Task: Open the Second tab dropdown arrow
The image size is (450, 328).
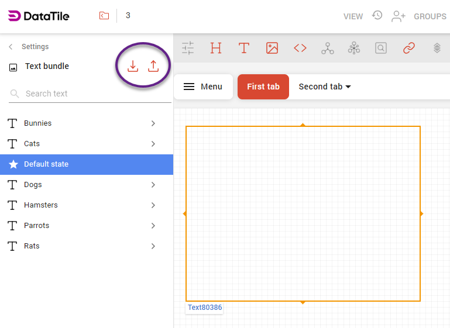Action: coord(348,87)
